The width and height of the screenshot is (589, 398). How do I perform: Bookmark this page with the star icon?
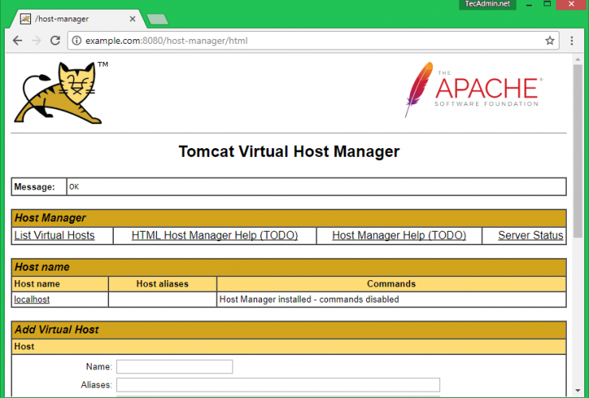tap(549, 41)
